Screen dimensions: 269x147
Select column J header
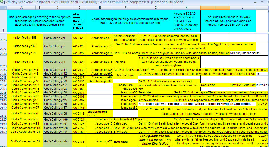pos(243,8)
